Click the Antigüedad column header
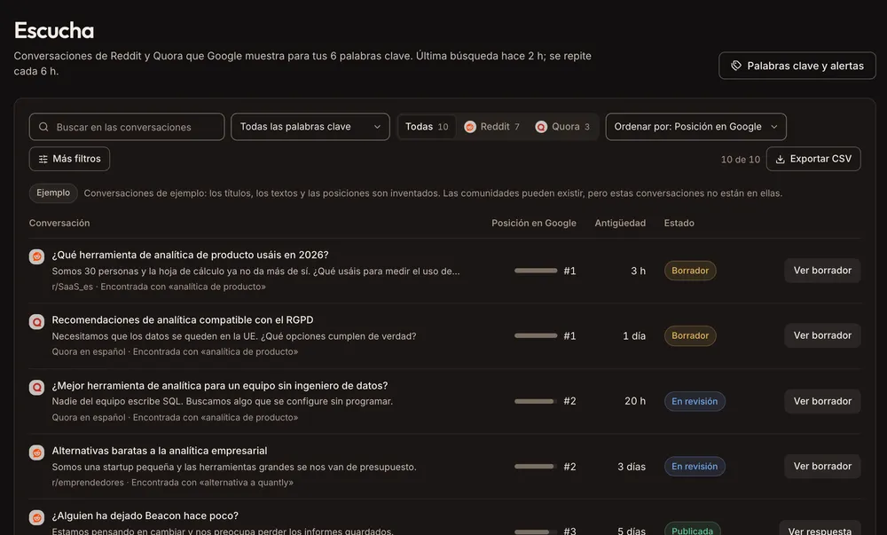 coord(620,223)
